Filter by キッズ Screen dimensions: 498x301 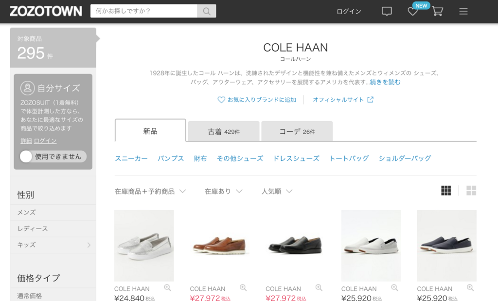(x=53, y=245)
